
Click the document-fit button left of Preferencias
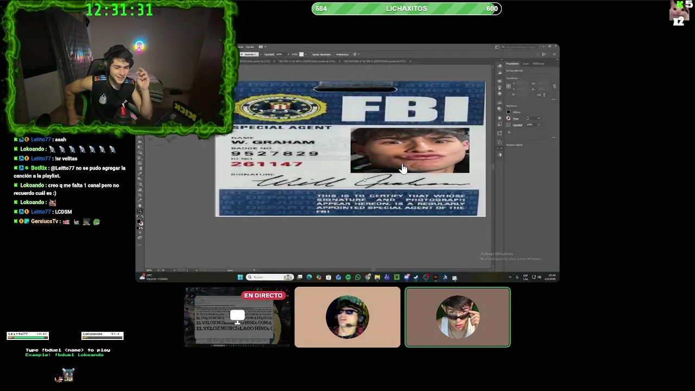[x=321, y=54]
